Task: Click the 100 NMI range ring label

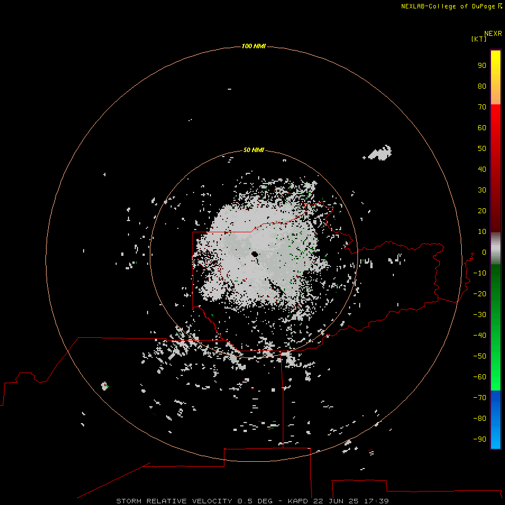Action: [254, 46]
